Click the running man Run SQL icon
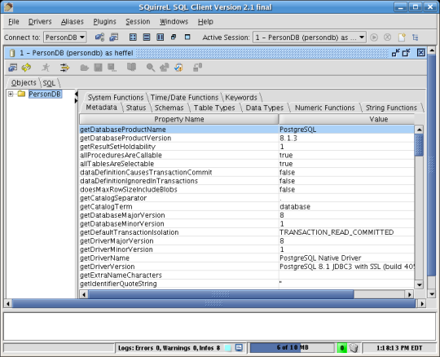The height and width of the screenshot is (357, 440). point(46,68)
